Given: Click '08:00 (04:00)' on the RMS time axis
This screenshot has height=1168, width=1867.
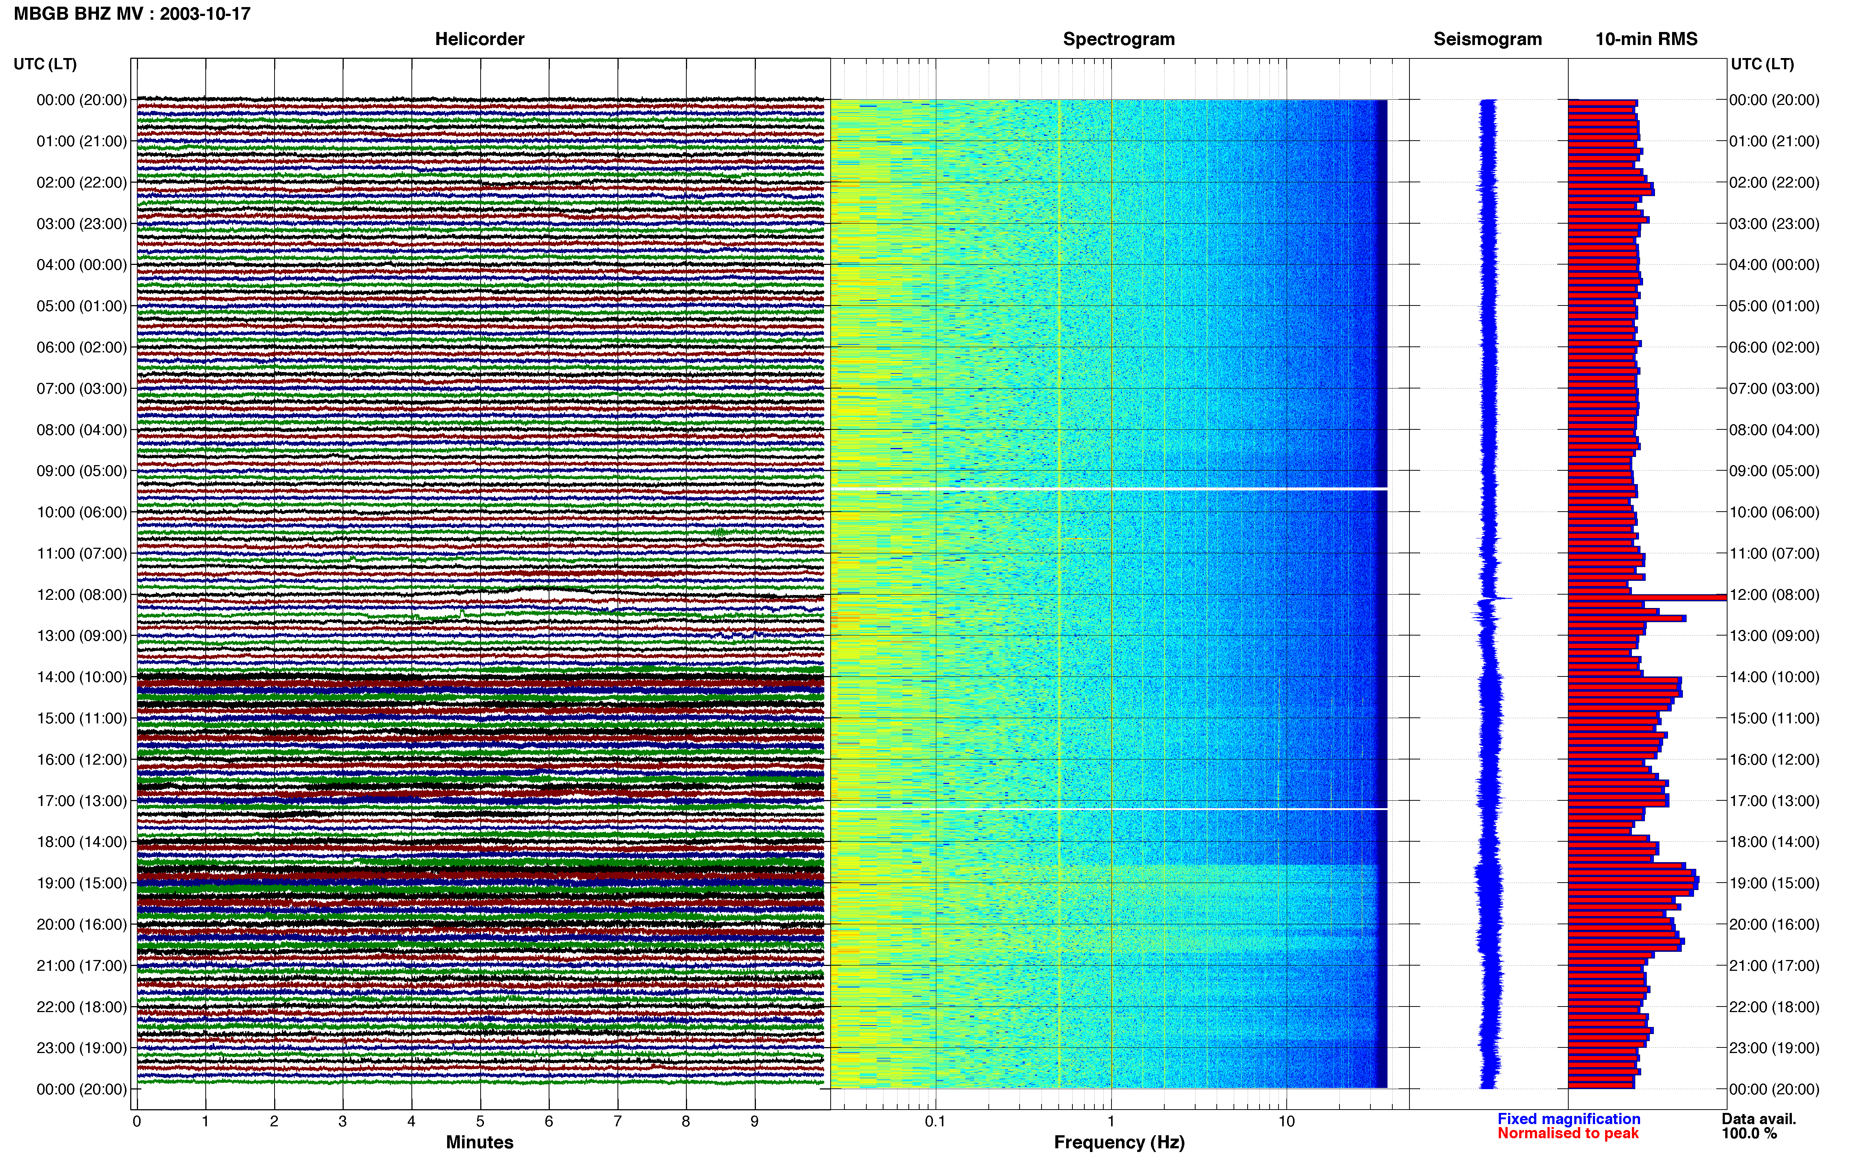Looking at the screenshot, I should tap(1774, 429).
